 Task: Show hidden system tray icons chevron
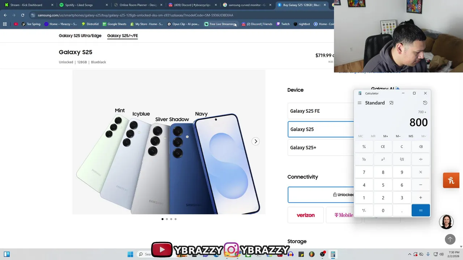tap(409, 254)
